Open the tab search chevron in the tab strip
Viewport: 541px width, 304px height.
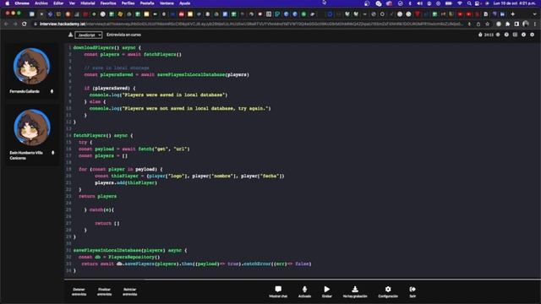[535, 14]
